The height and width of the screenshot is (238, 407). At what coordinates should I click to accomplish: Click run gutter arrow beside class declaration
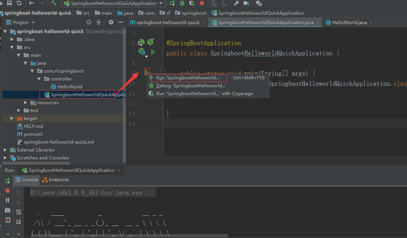tap(153, 52)
